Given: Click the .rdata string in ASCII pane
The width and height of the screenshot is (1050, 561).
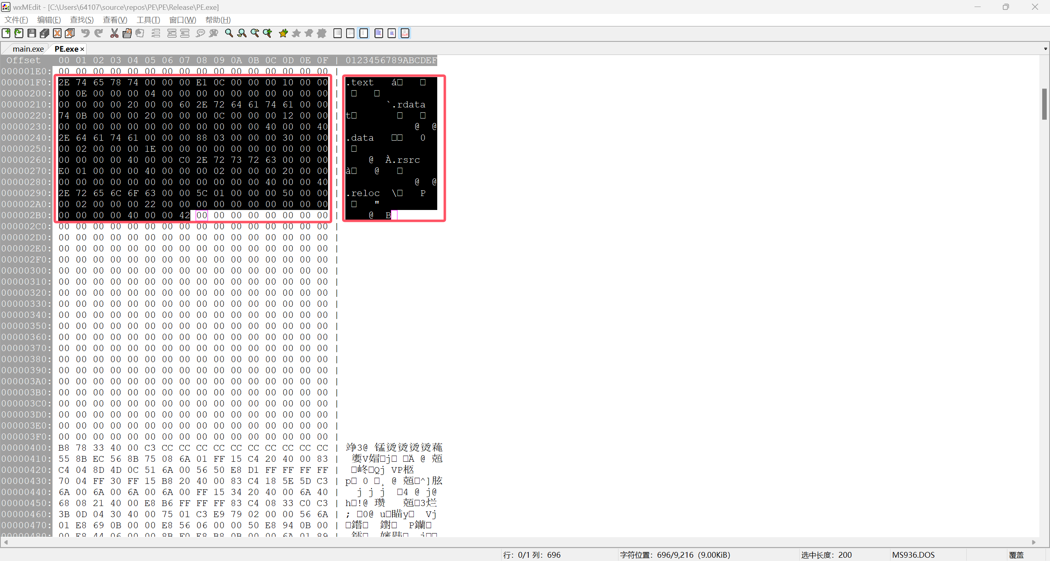Looking at the screenshot, I should click(x=409, y=105).
